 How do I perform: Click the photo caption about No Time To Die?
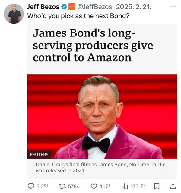(101, 168)
